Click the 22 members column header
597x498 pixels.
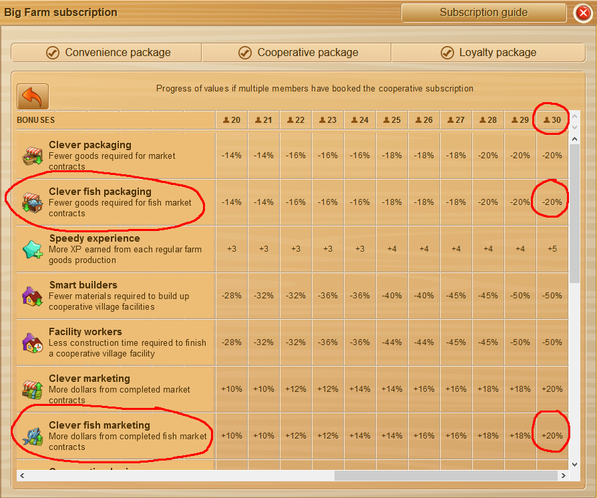click(295, 120)
